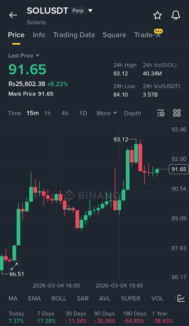The width and height of the screenshot is (189, 326).
Task: Open the four-square grid layout icon
Action: coord(177,113)
